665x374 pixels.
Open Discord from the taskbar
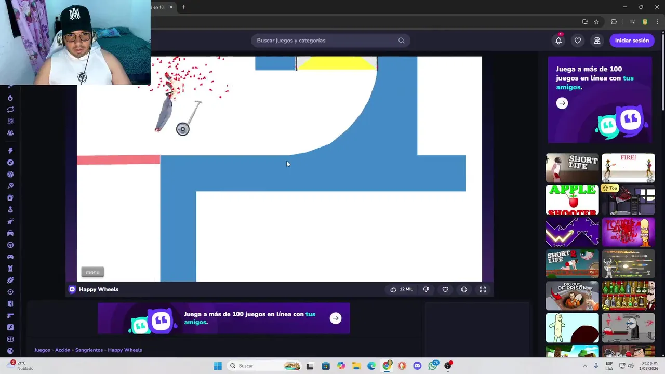417,366
